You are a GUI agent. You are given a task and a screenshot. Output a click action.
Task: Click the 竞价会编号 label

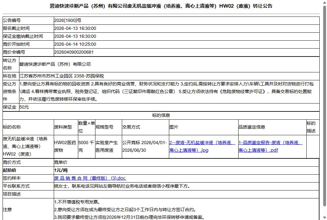click(14, 52)
